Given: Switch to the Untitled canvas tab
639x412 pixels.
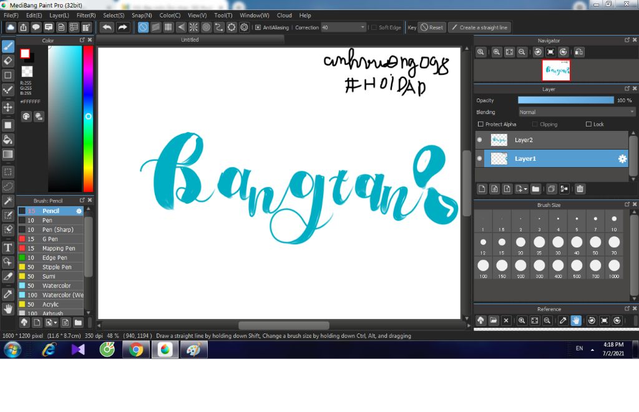Looking at the screenshot, I should click(190, 39).
